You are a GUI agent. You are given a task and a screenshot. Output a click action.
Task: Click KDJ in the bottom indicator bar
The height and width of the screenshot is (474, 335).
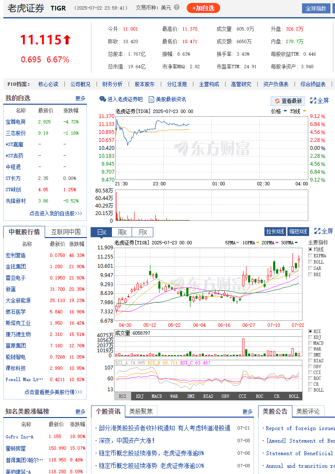pos(140,396)
